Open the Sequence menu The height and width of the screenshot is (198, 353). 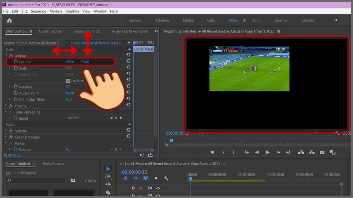pos(38,11)
